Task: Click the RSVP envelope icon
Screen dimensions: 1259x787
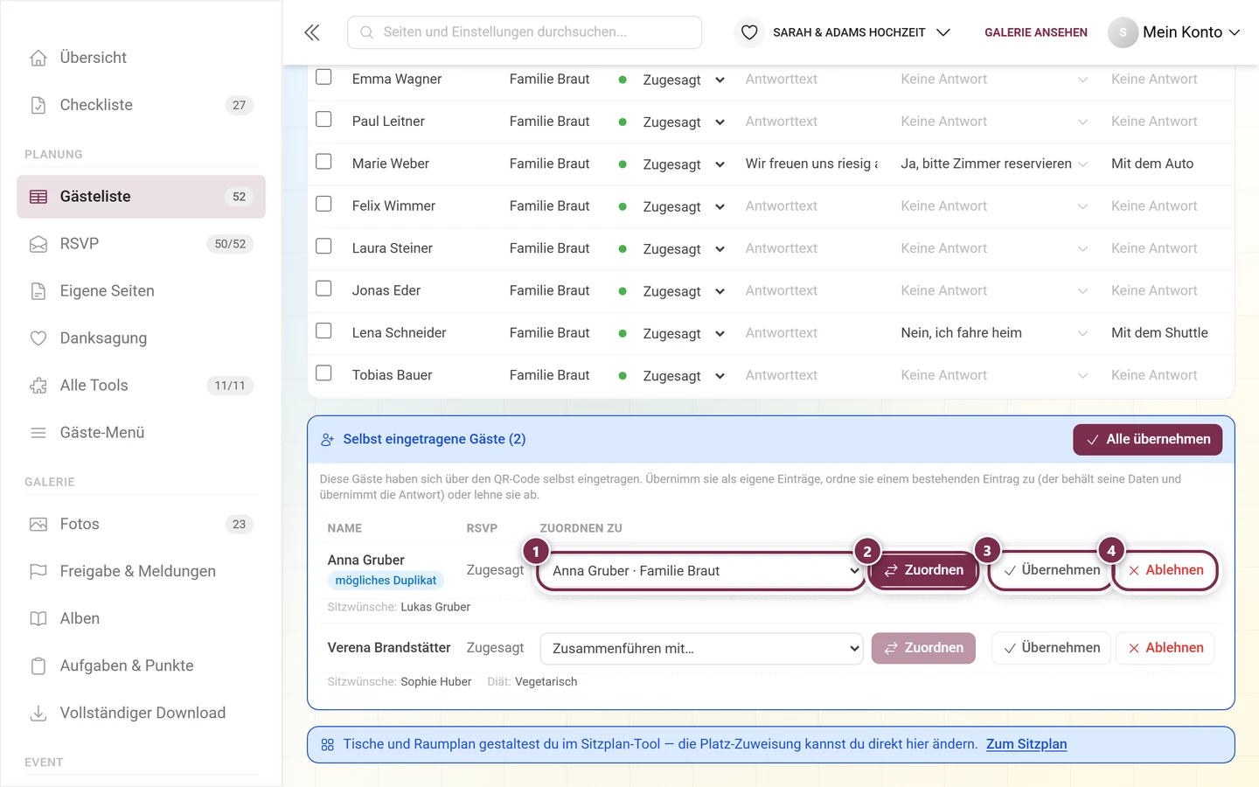Action: click(x=38, y=244)
